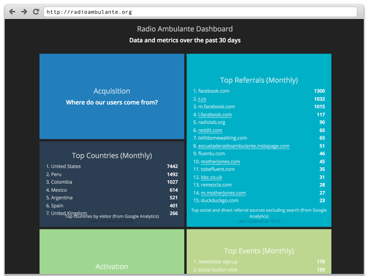Click the browser back arrow
The image size is (369, 280).
pyautogui.click(x=12, y=11)
